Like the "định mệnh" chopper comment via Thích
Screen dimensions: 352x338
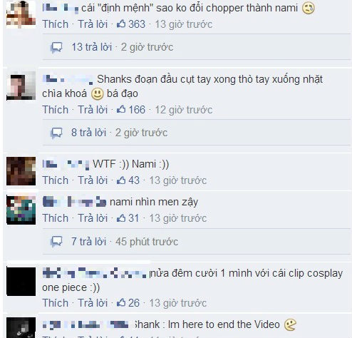click(56, 24)
